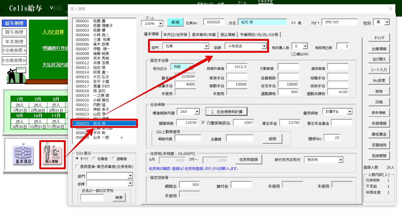Select the 退職者 radio button
The height and width of the screenshot is (211, 402).
(x=114, y=159)
